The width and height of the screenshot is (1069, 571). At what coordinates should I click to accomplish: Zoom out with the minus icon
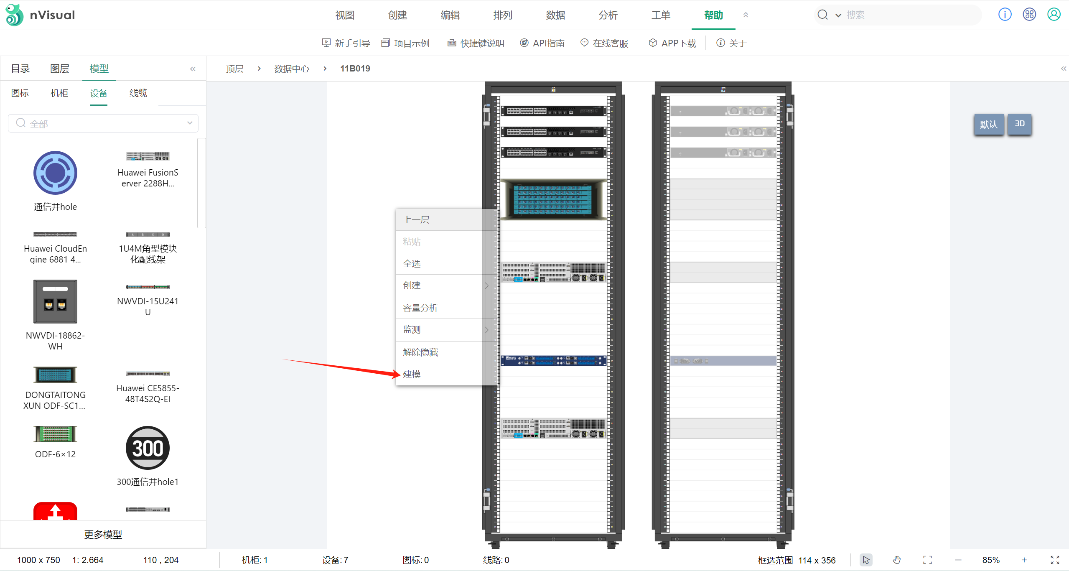(958, 560)
